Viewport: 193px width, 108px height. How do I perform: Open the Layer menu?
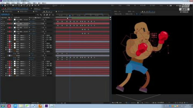click(18, 3)
